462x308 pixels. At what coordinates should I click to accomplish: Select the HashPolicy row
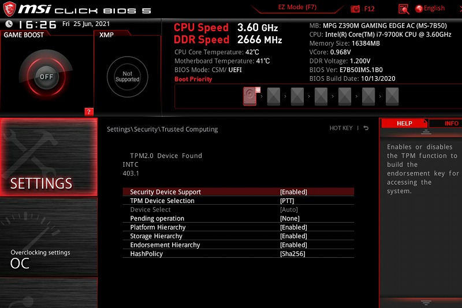[239, 254]
